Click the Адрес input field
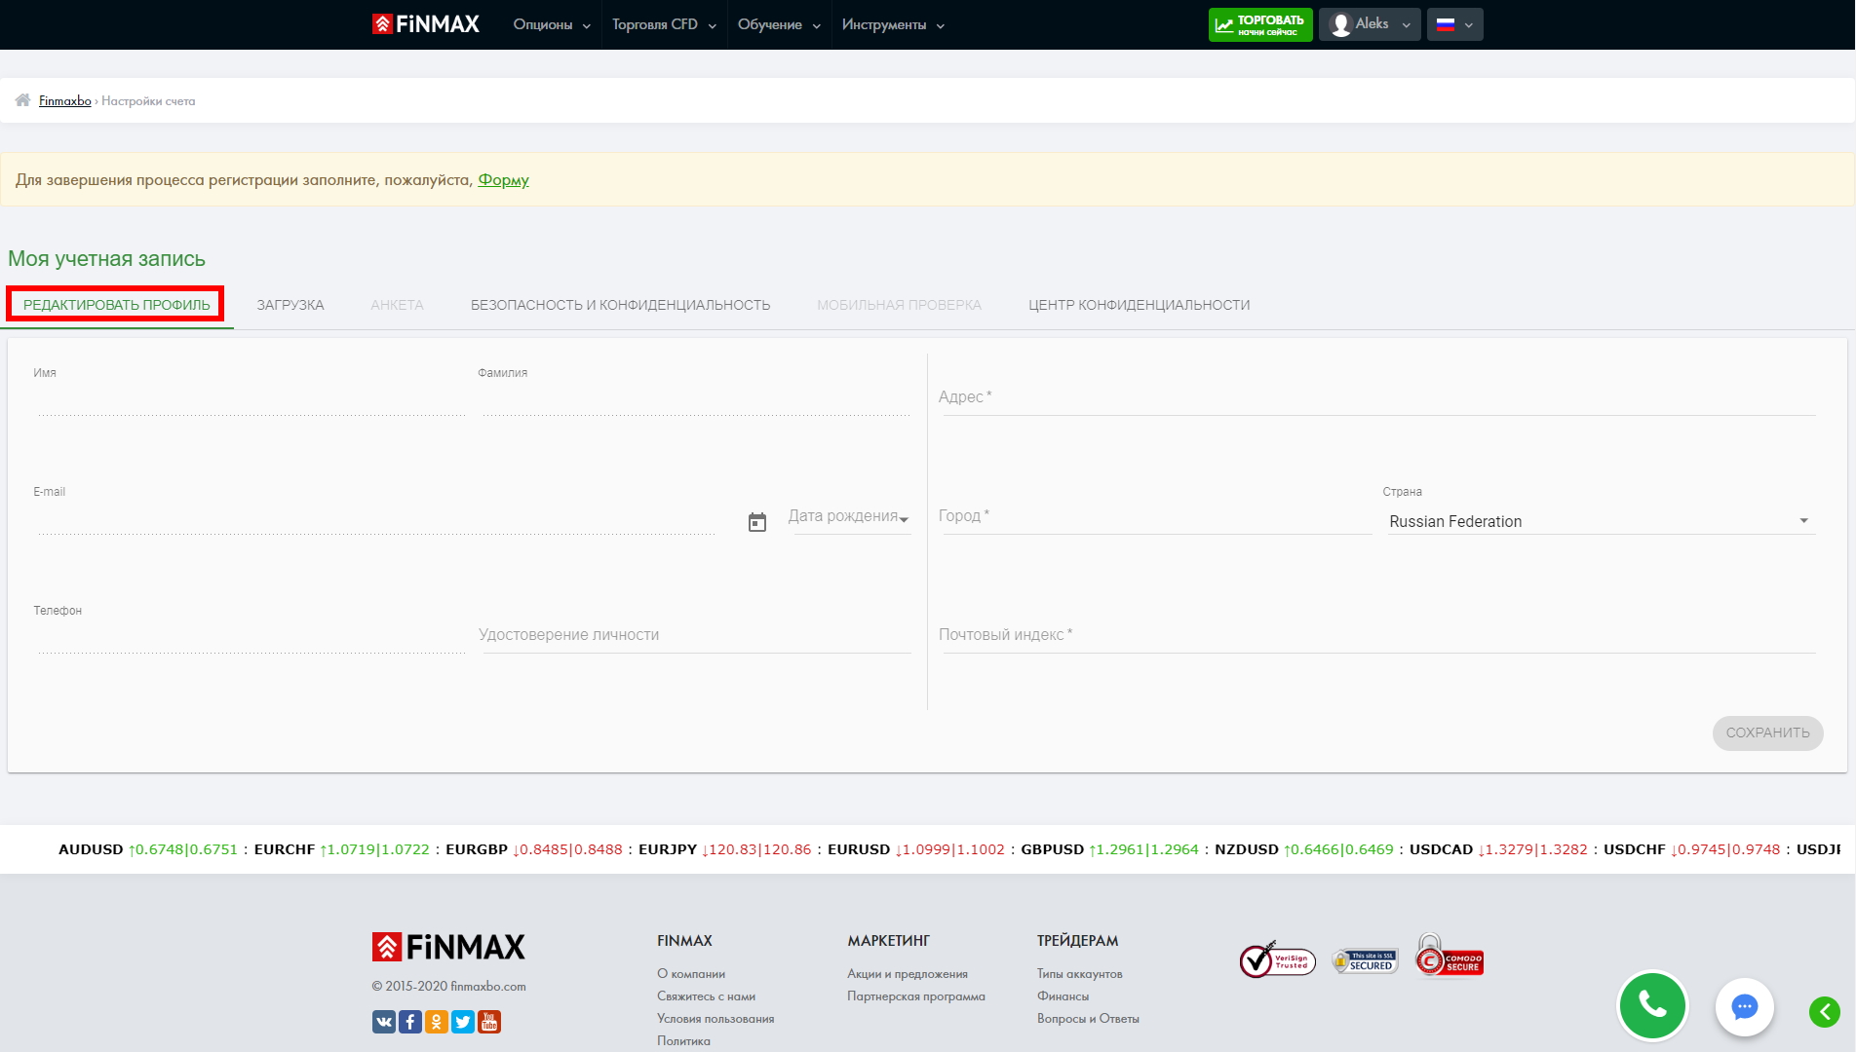The height and width of the screenshot is (1052, 1856). (x=1376, y=397)
